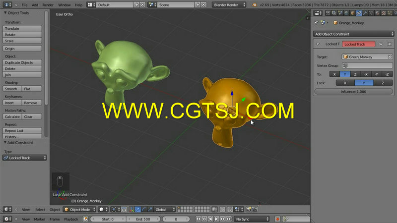Screen dimensions: 397x223
Task: Open the File menu
Action: (x=24, y=5)
